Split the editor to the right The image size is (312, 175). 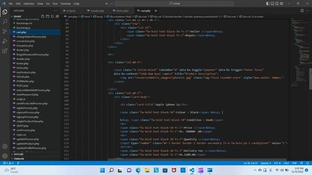302,11
